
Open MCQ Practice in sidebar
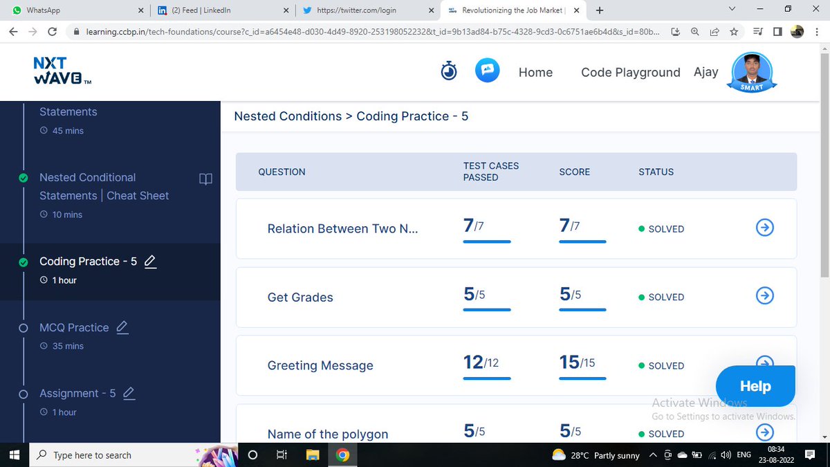click(74, 327)
